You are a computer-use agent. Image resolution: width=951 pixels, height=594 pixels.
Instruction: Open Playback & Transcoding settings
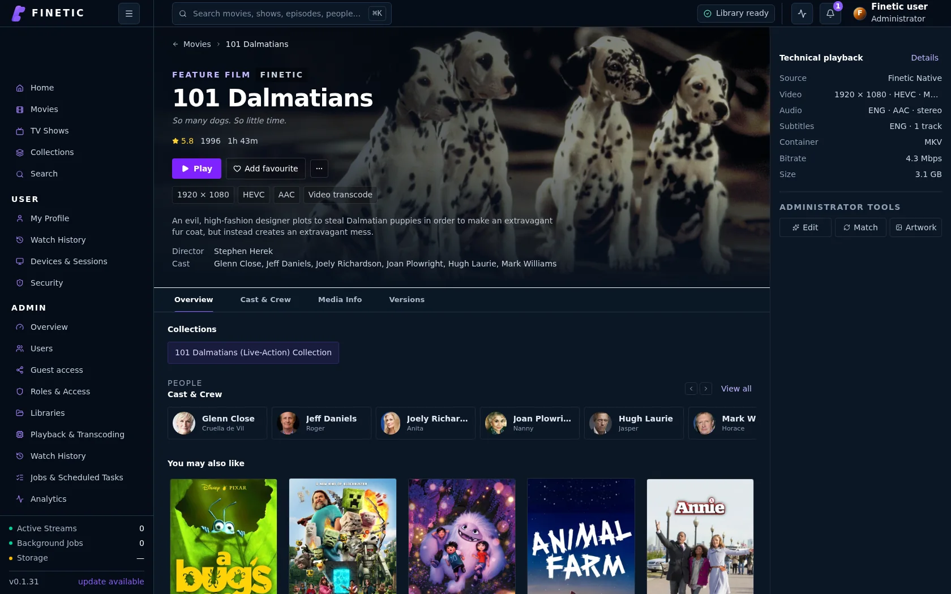77,434
